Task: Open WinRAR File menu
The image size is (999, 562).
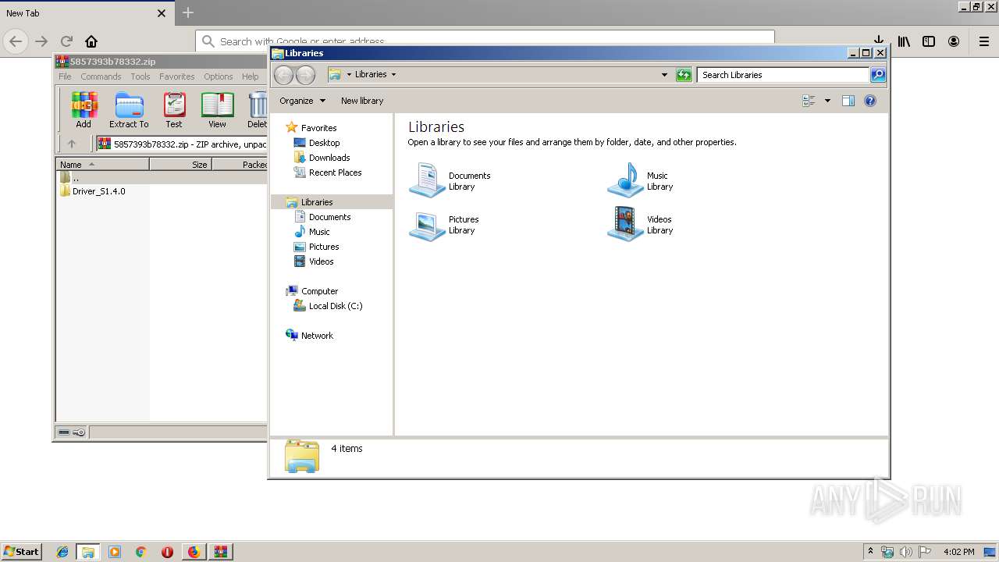Action: [65, 76]
